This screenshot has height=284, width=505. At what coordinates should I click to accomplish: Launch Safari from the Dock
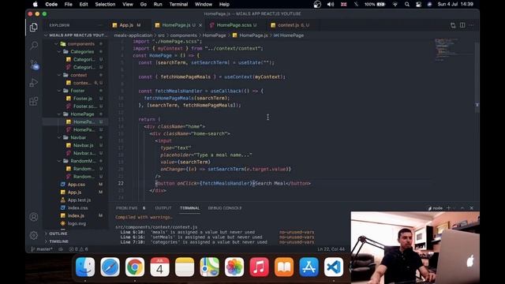coord(110,267)
